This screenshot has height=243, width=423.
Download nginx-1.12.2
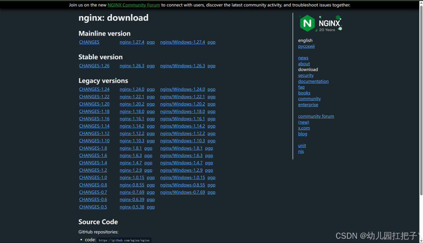(x=132, y=133)
